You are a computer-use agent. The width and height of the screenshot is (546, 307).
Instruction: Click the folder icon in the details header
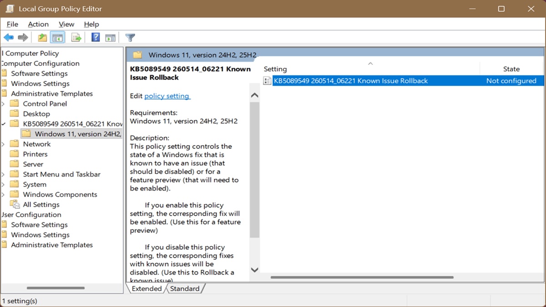pyautogui.click(x=137, y=55)
